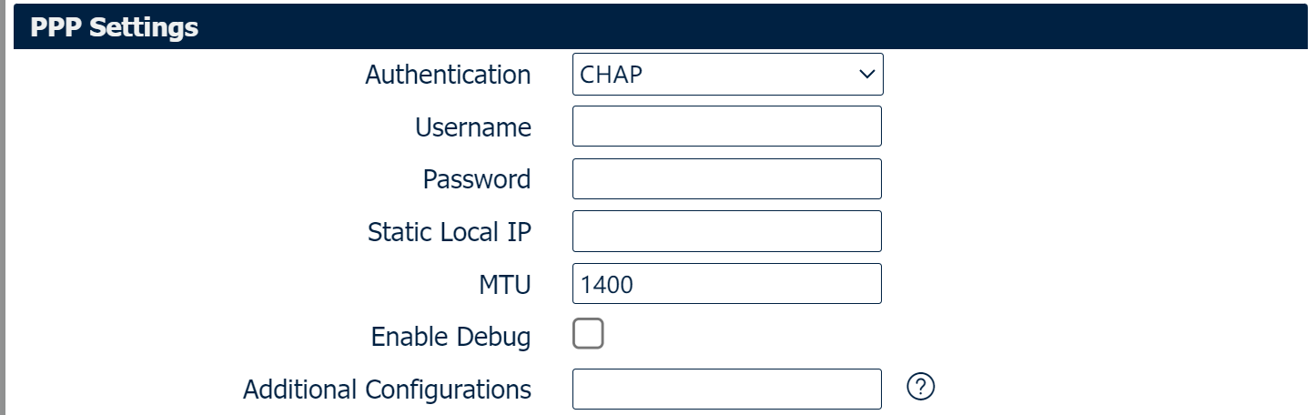The width and height of the screenshot is (1316, 415).
Task: Click the Enable Debug label text
Action: (x=450, y=337)
